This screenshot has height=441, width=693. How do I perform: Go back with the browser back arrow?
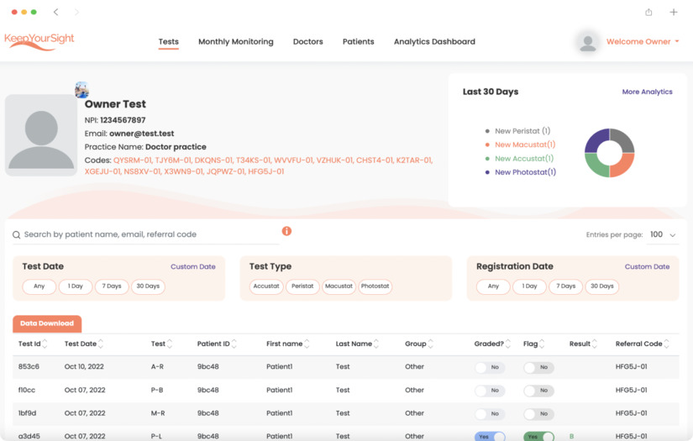tap(55, 12)
